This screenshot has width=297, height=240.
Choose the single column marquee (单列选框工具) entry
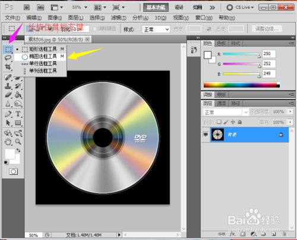coord(40,71)
